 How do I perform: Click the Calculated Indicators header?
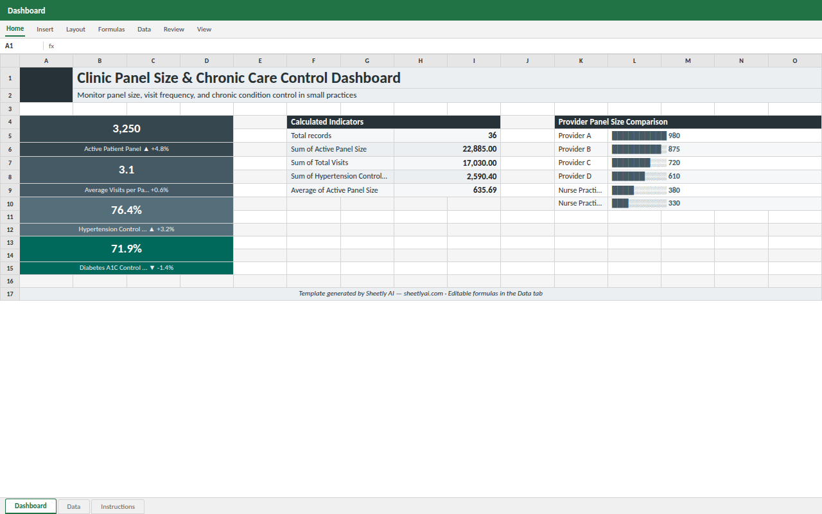[x=394, y=122]
